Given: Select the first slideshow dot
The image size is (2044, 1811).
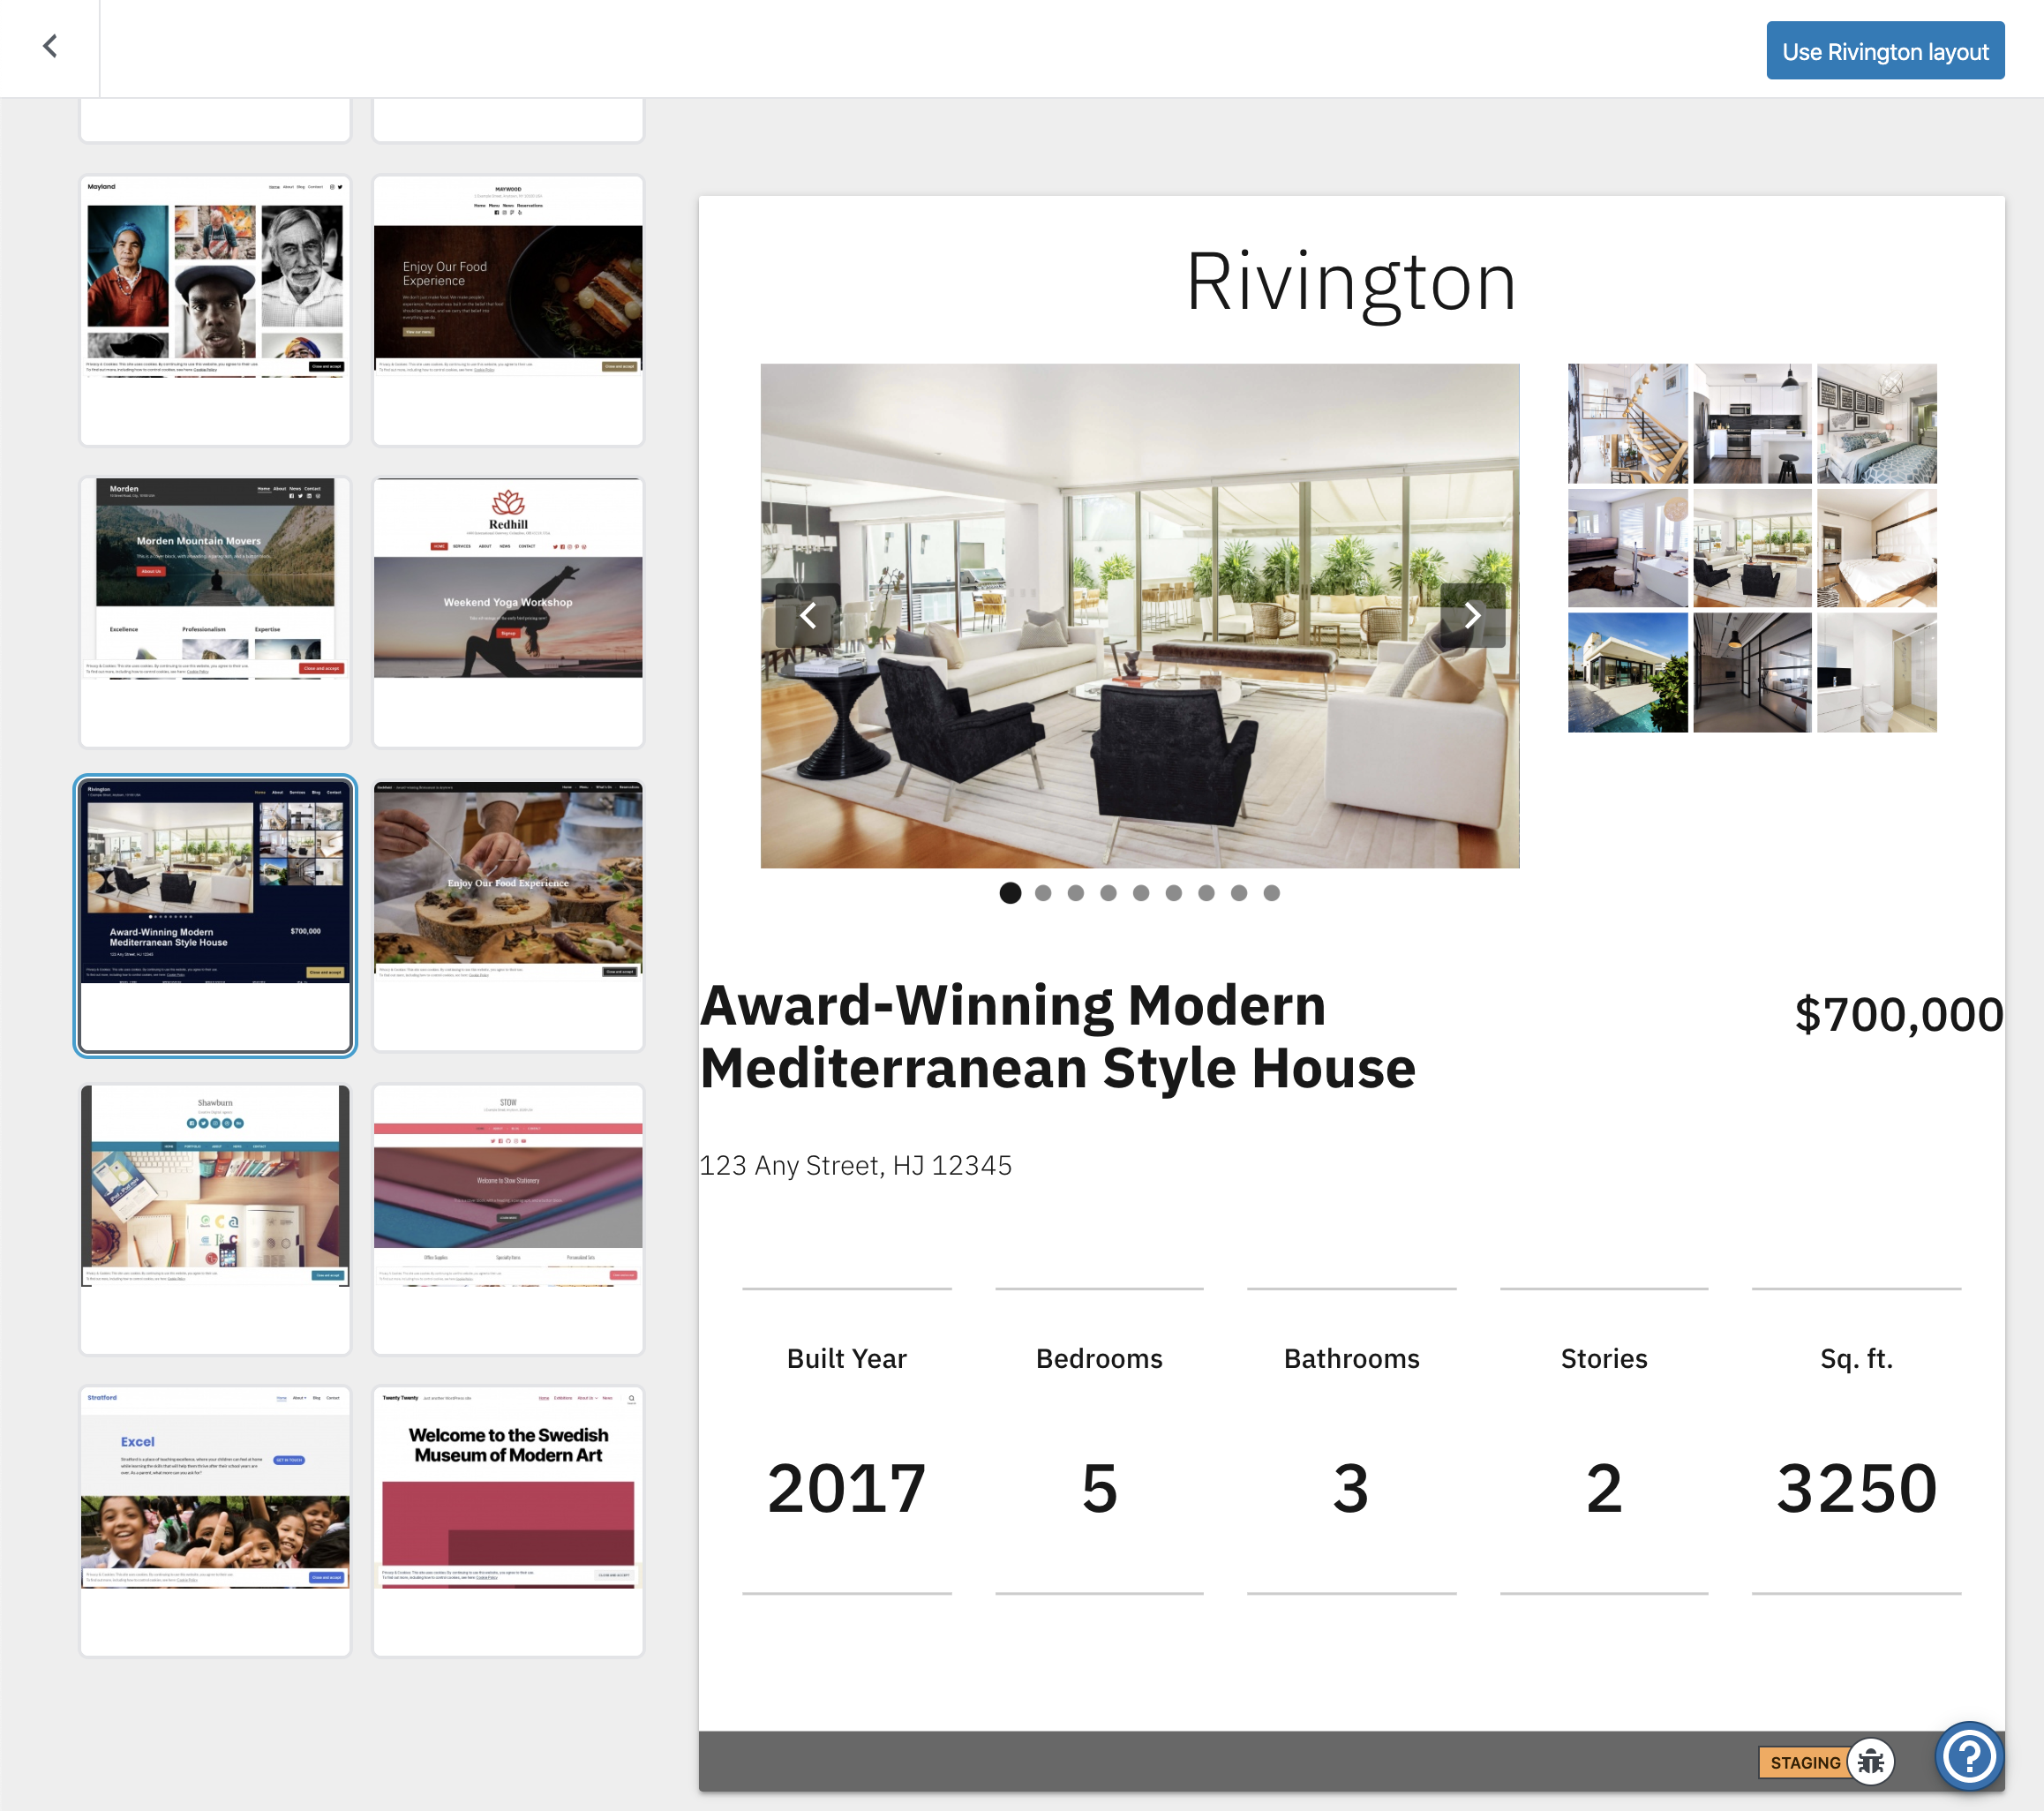Looking at the screenshot, I should coord(1010,893).
